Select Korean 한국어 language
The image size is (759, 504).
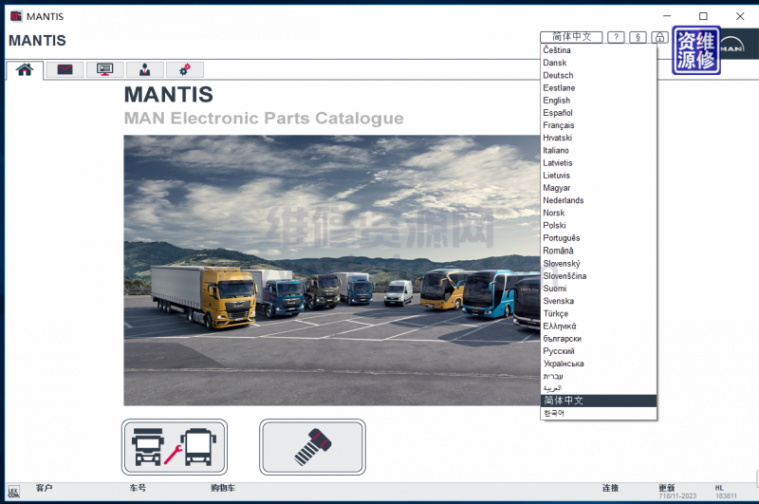click(x=599, y=414)
